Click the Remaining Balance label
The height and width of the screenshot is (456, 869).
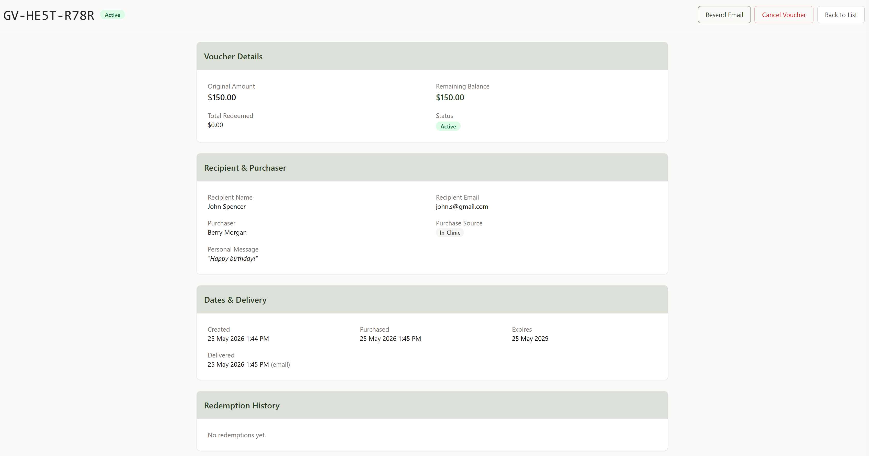point(462,86)
